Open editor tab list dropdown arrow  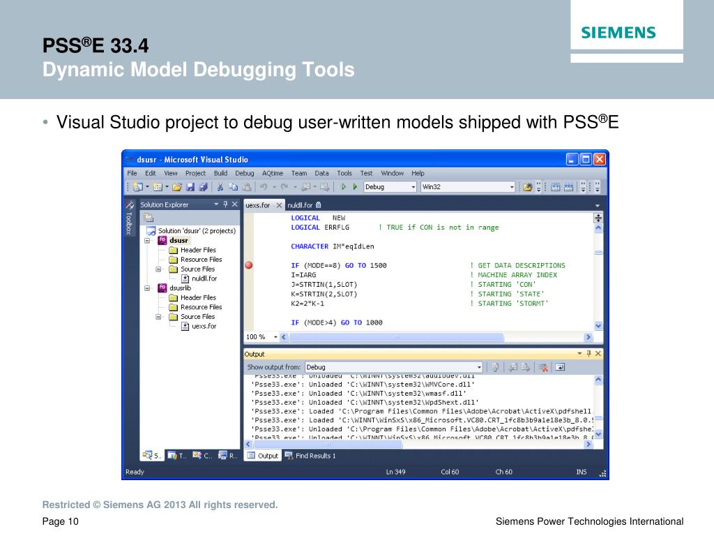[598, 206]
